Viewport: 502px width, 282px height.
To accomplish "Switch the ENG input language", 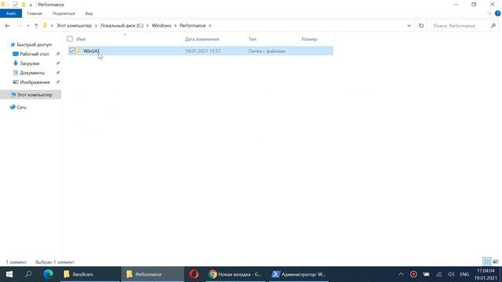I will click(464, 274).
